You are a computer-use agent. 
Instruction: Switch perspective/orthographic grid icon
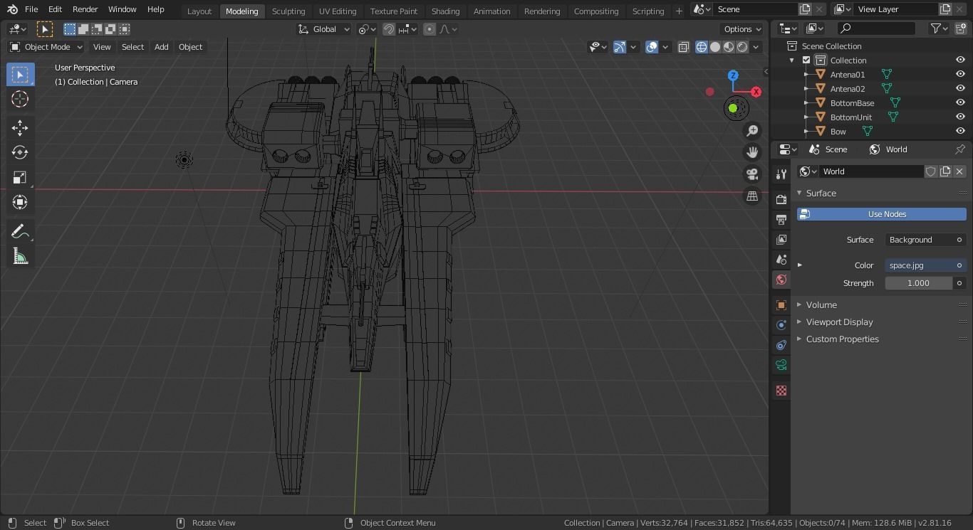(752, 196)
